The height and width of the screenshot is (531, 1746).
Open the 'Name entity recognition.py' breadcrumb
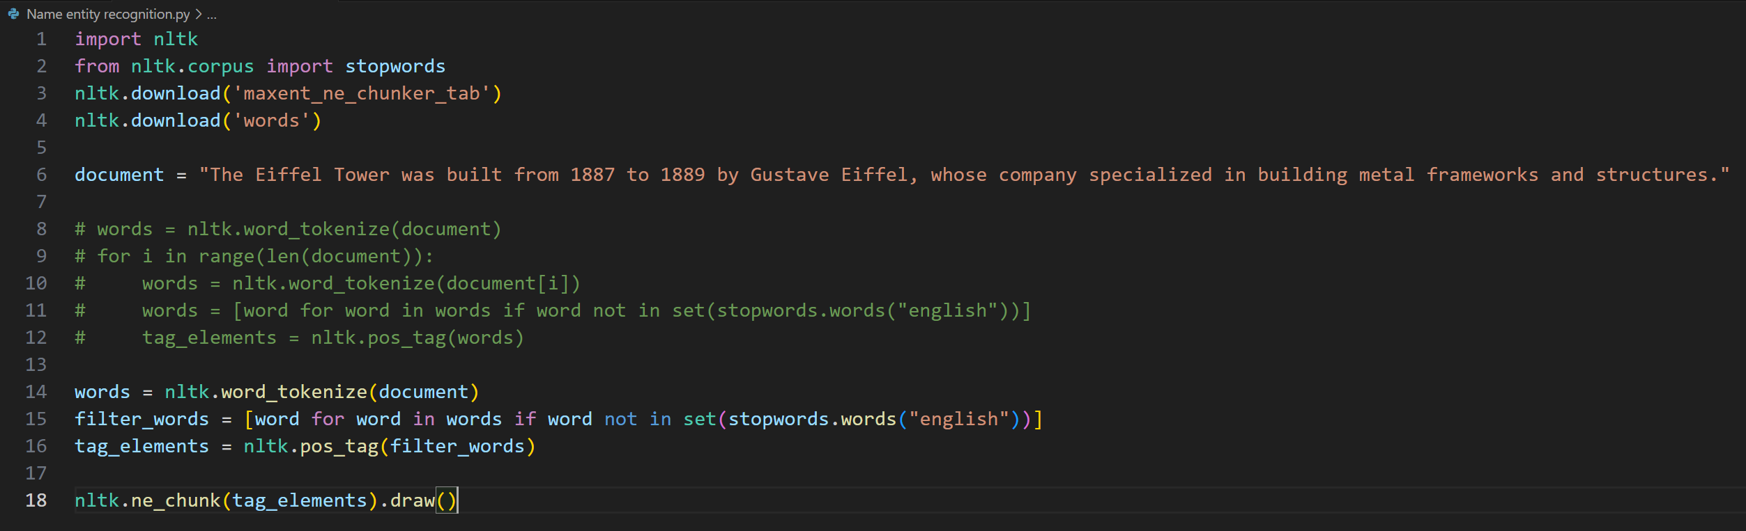click(107, 14)
